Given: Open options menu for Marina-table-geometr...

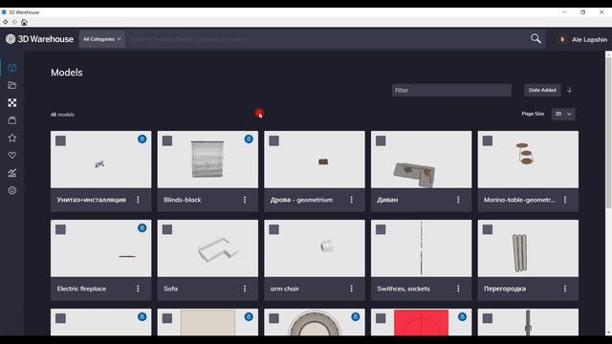Looking at the screenshot, I should [x=565, y=200].
